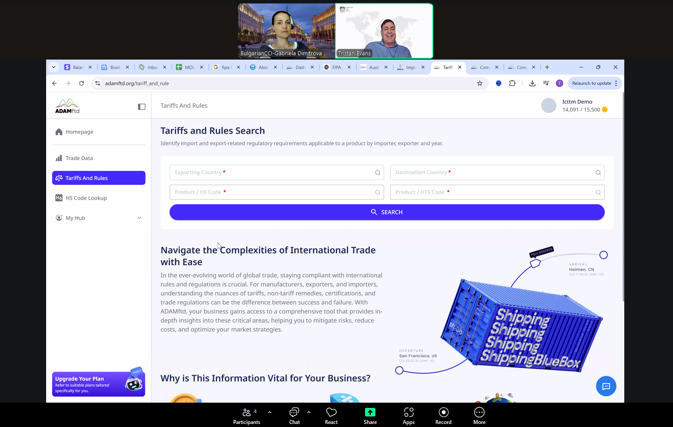Image resolution: width=673 pixels, height=427 pixels.
Task: Open a new browser tab
Action: 547,67
